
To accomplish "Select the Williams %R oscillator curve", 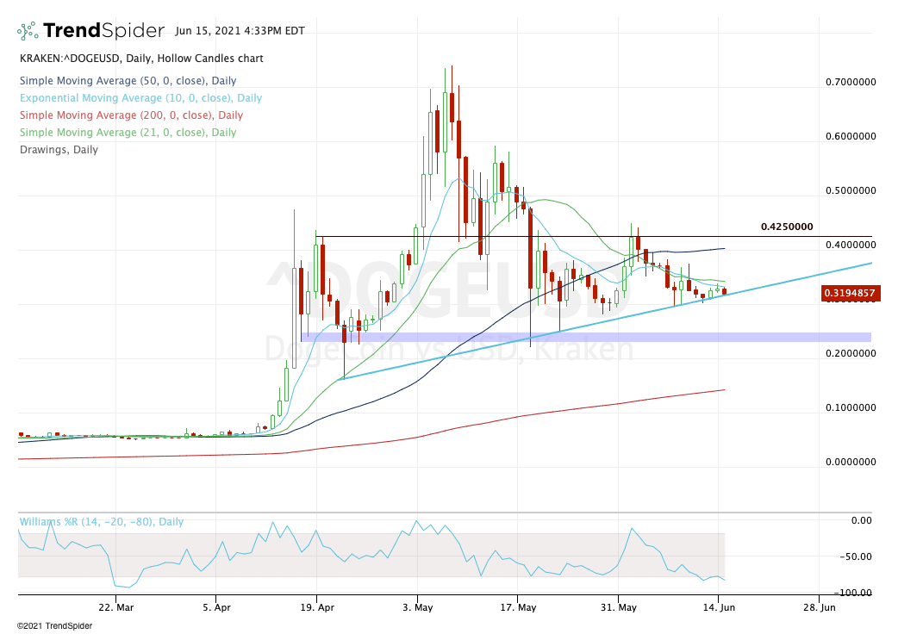I will [x=345, y=551].
